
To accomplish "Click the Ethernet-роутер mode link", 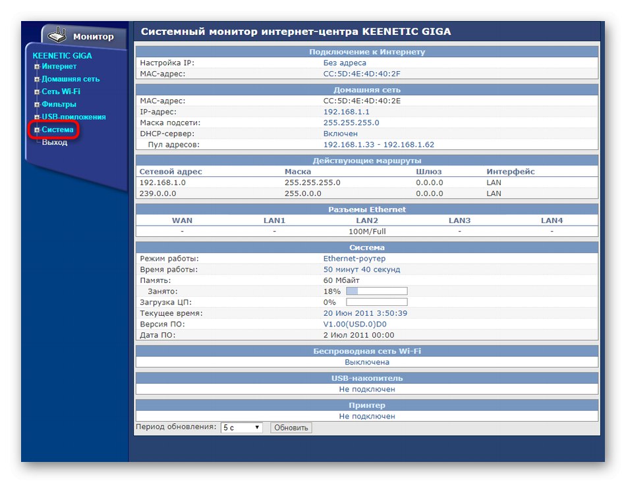I will tap(354, 259).
